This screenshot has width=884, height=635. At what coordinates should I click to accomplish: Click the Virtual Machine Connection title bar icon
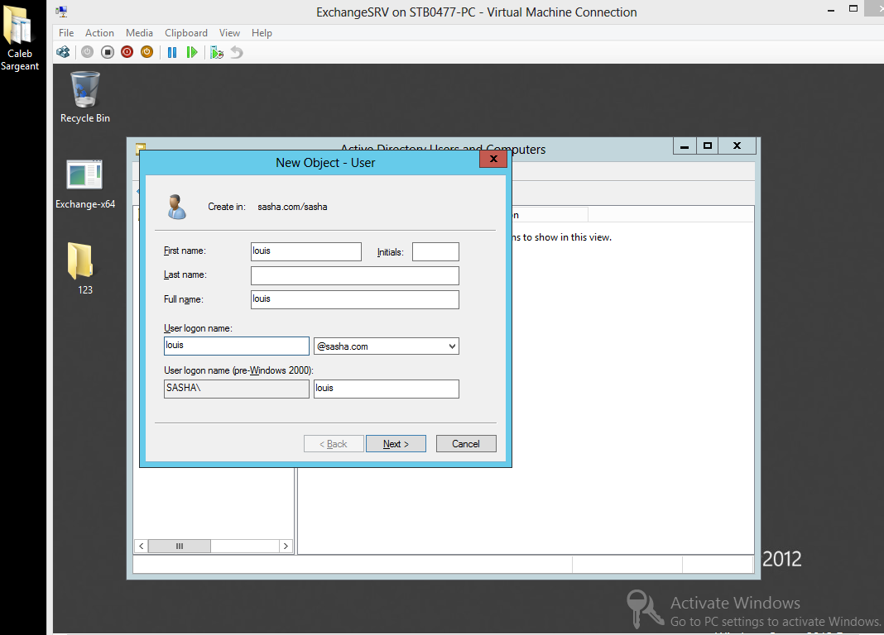62,12
